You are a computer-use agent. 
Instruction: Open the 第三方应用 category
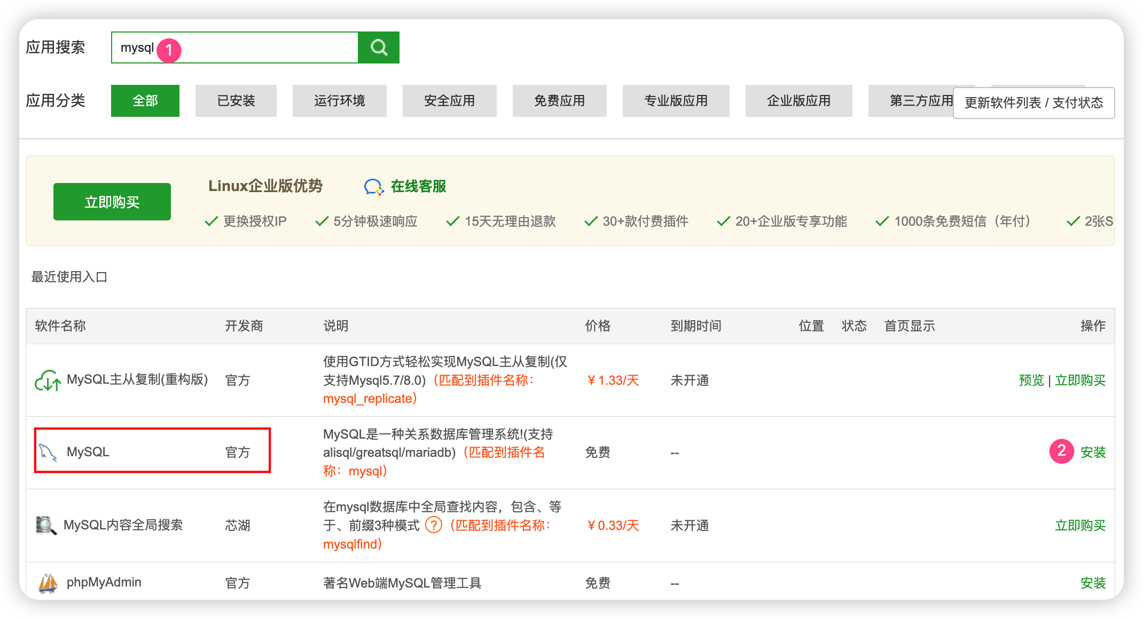click(911, 101)
